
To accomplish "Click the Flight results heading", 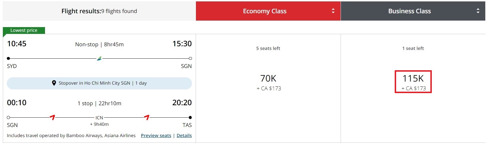I will point(99,11).
